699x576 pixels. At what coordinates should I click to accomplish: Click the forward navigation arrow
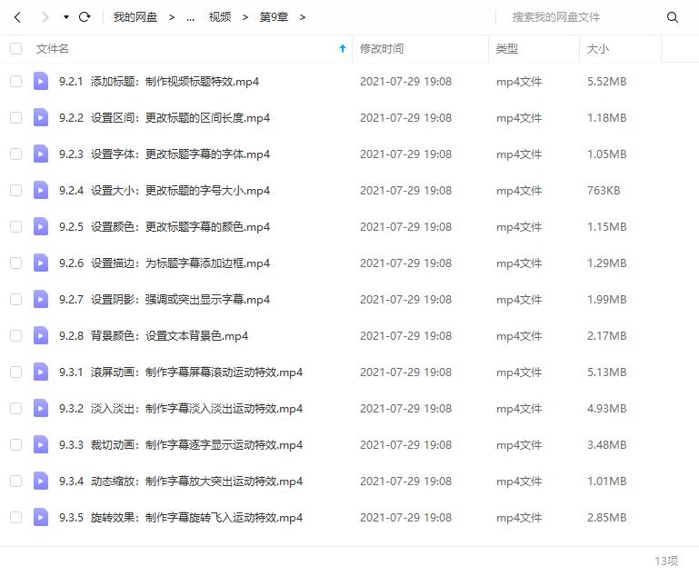(45, 17)
